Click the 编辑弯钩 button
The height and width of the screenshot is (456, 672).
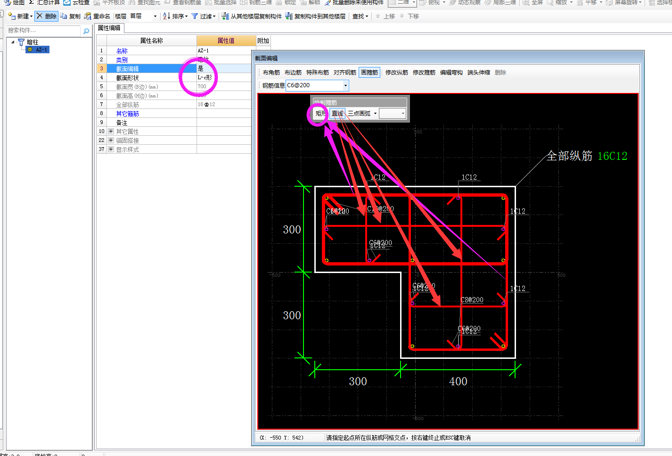point(451,72)
